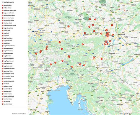The height and width of the screenshot is (115, 140).
Task: Open the Made with Google My Maps link
Action: pyautogui.click(x=19, y=114)
